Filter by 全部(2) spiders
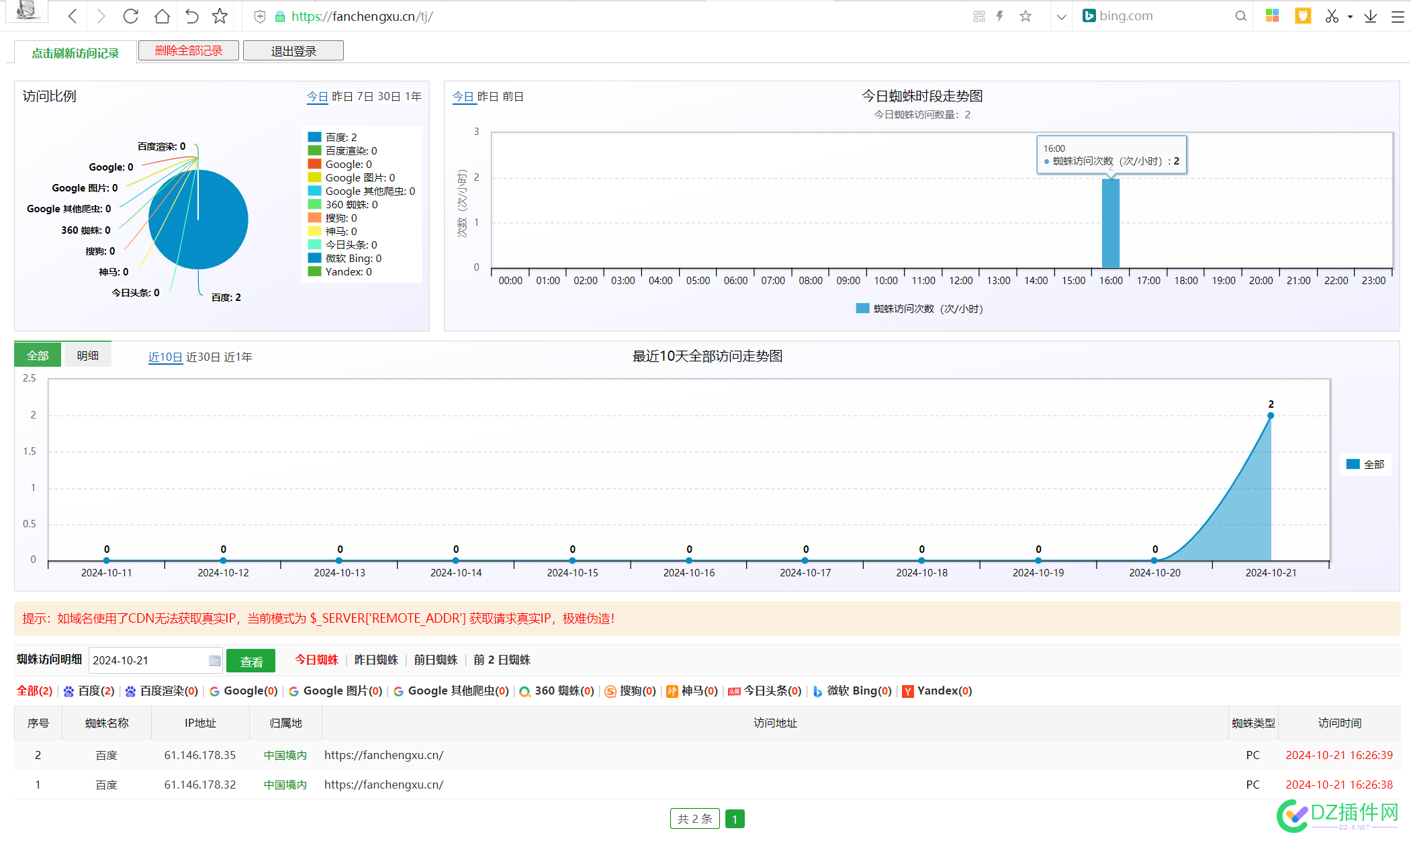The height and width of the screenshot is (843, 1411). (x=35, y=691)
